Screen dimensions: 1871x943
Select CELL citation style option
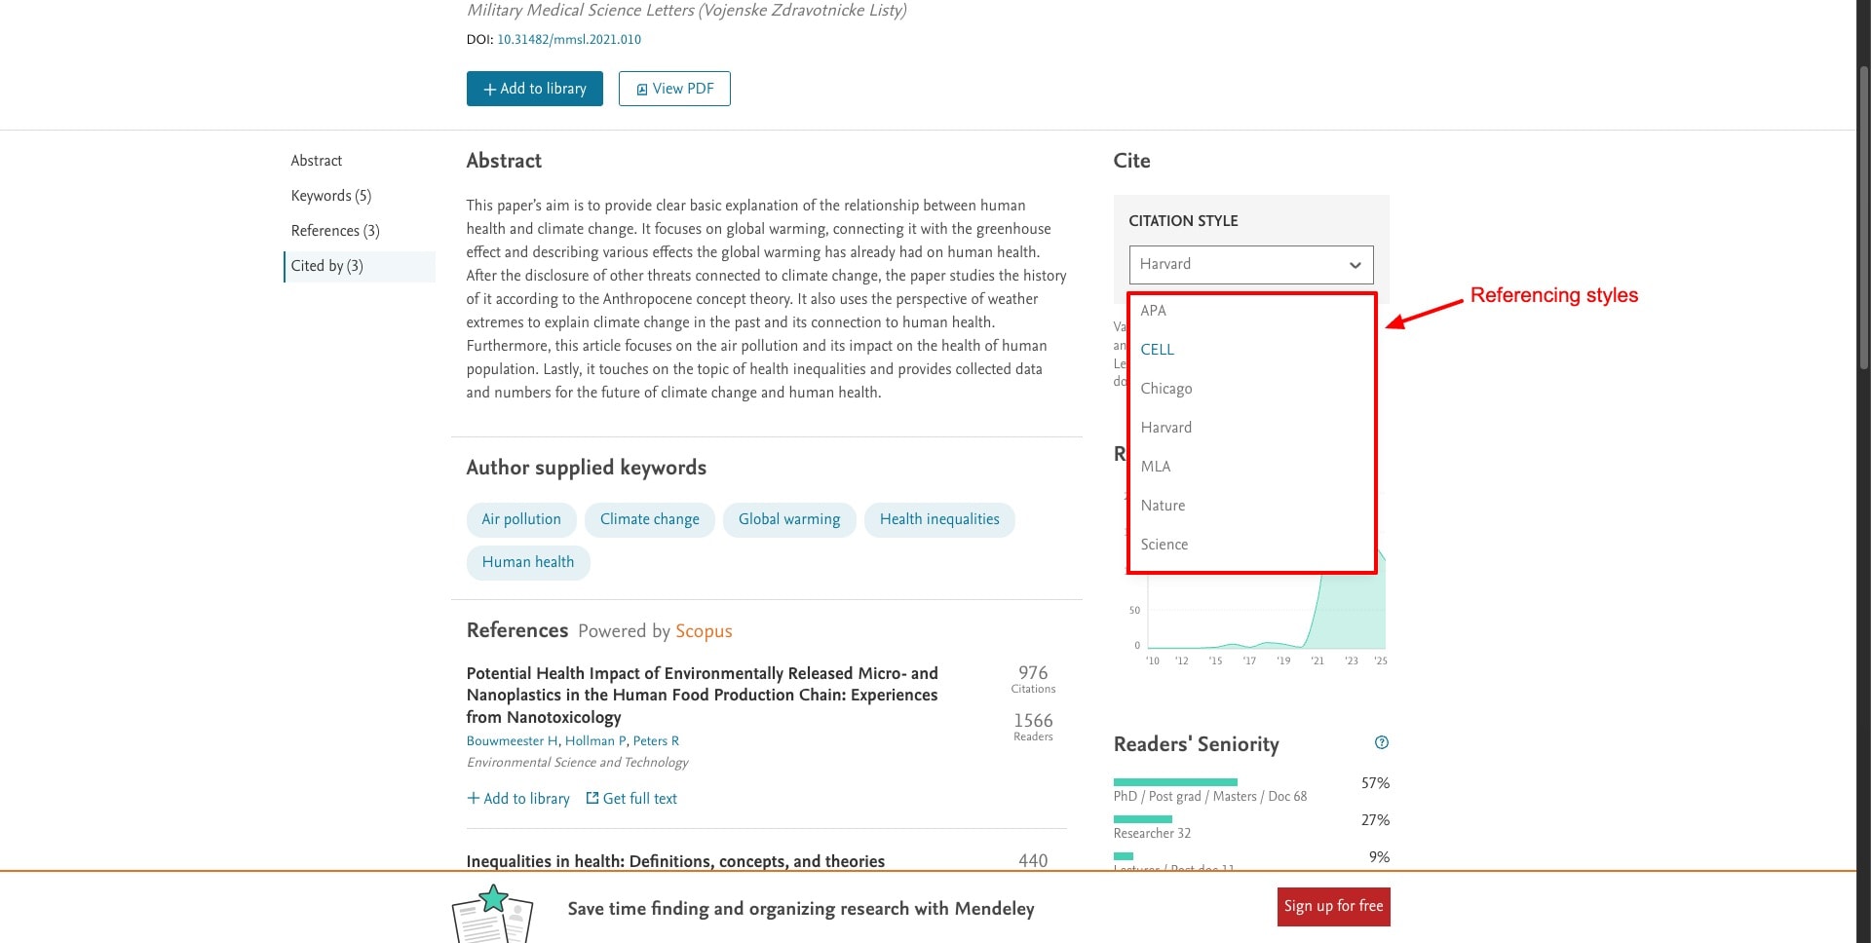[1158, 350]
